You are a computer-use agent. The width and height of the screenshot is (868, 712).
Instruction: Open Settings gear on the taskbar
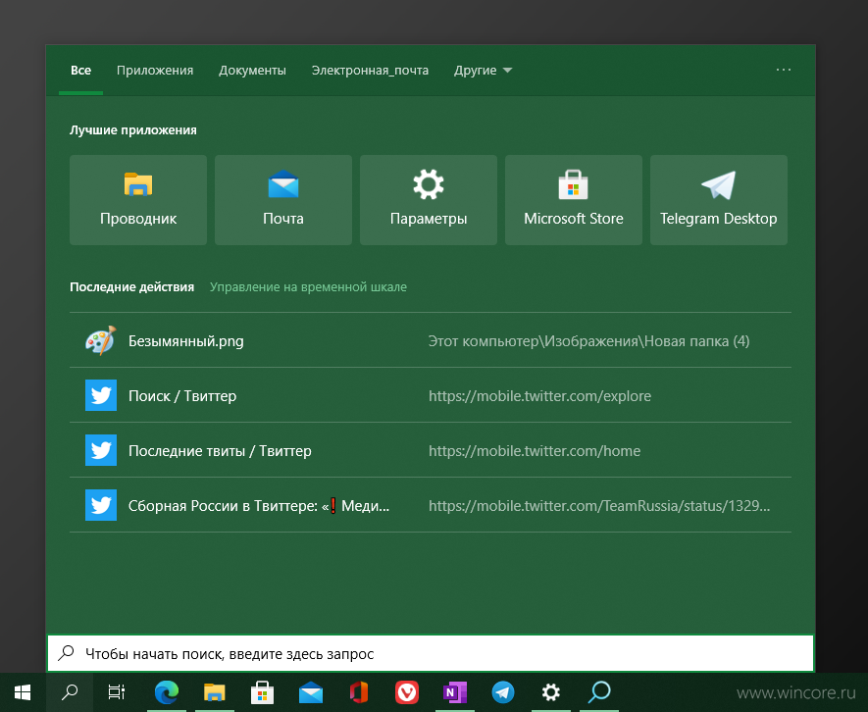click(551, 692)
